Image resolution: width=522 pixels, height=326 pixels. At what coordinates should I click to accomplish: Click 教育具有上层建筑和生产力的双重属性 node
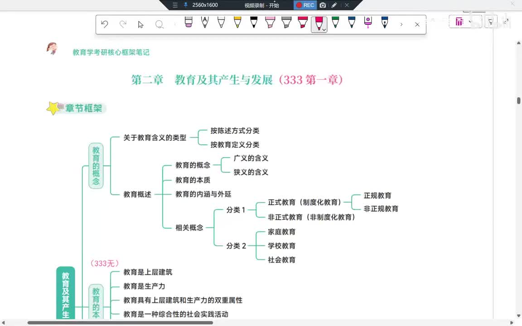[x=183, y=300]
